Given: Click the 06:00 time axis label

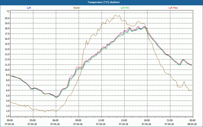Looking at the screenshot, I should coord(55,120).
